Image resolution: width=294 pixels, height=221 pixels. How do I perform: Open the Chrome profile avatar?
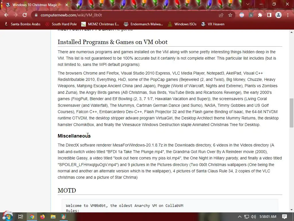[x=278, y=15]
